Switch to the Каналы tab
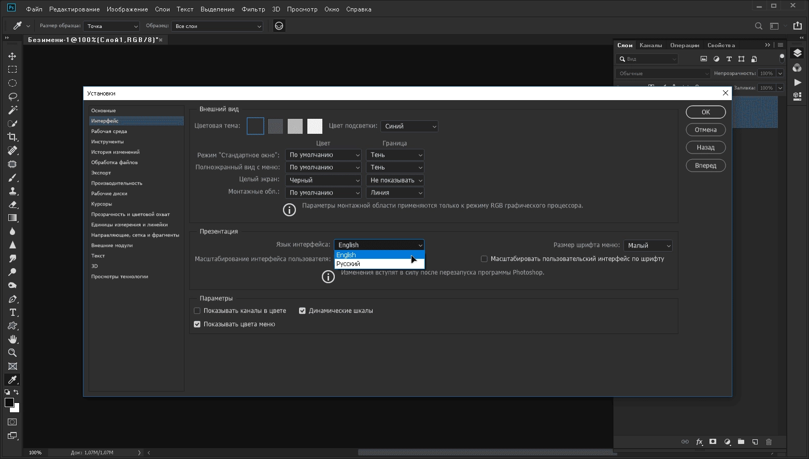Viewport: 809px width, 459px height. 651,45
